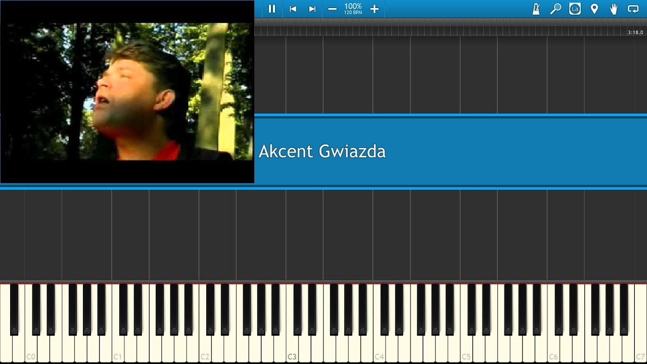Play the C0 key on the keyboard
This screenshot has width=647, height=364.
point(31,349)
